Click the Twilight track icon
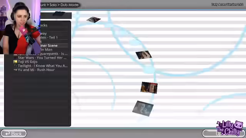The width and height of the screenshot is (246, 138). [x=15, y=66]
